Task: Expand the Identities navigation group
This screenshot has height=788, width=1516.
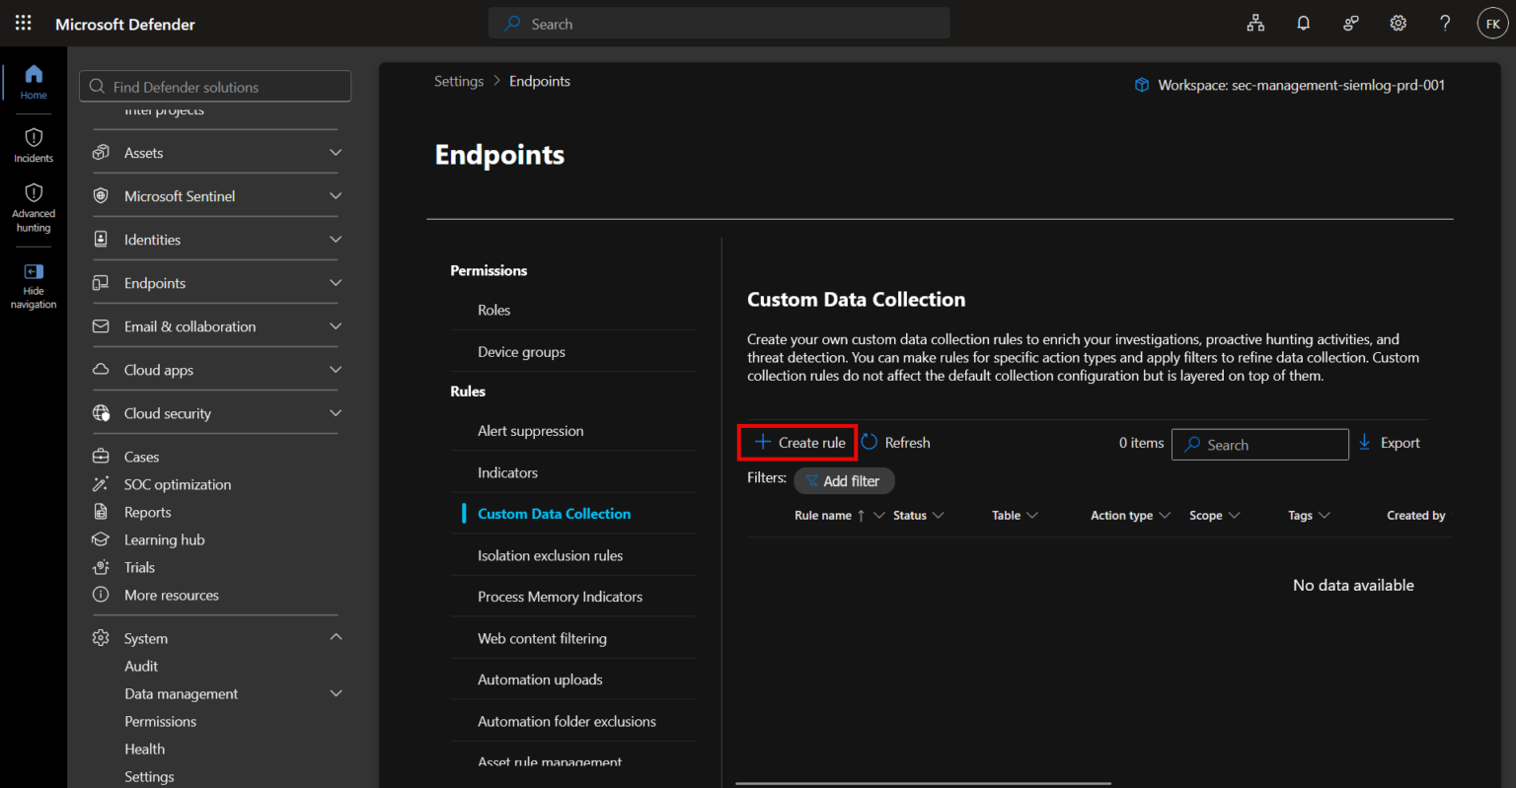Action: (x=336, y=240)
